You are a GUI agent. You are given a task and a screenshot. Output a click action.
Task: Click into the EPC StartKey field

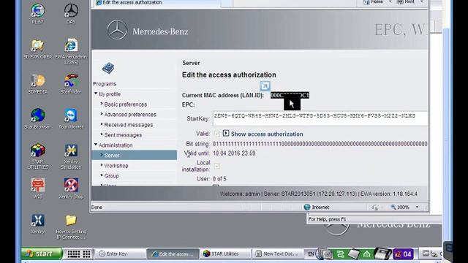coord(320,118)
